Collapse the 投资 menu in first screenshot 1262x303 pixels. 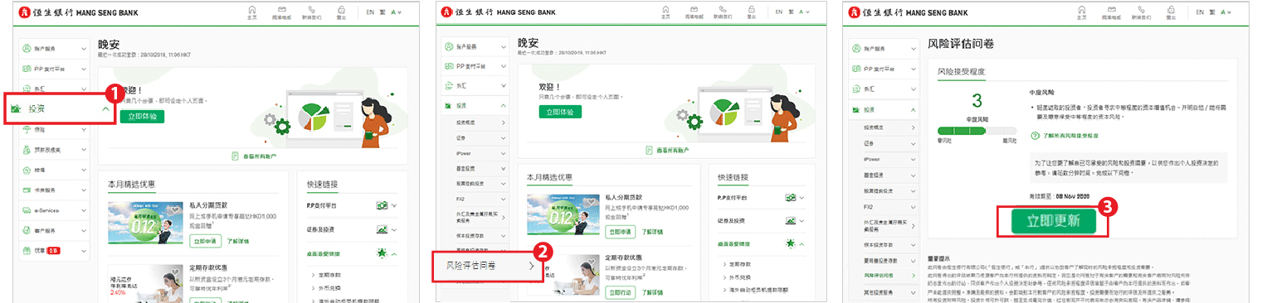(x=105, y=108)
